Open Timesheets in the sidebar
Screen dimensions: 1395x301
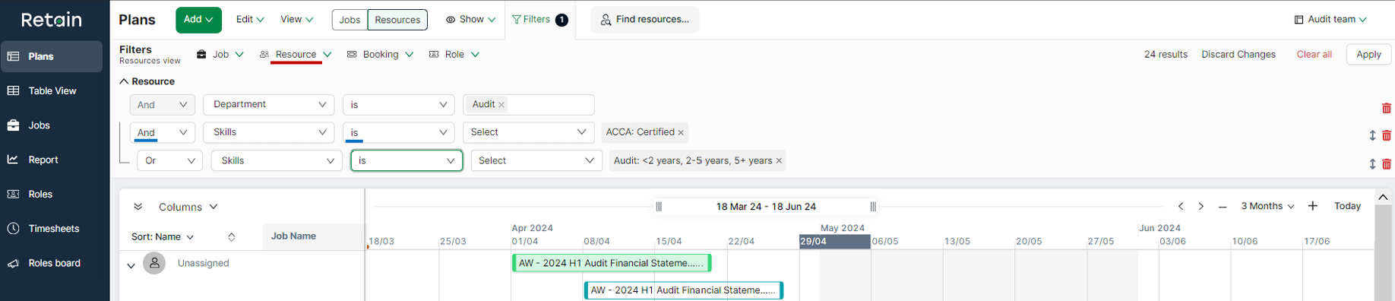click(51, 228)
